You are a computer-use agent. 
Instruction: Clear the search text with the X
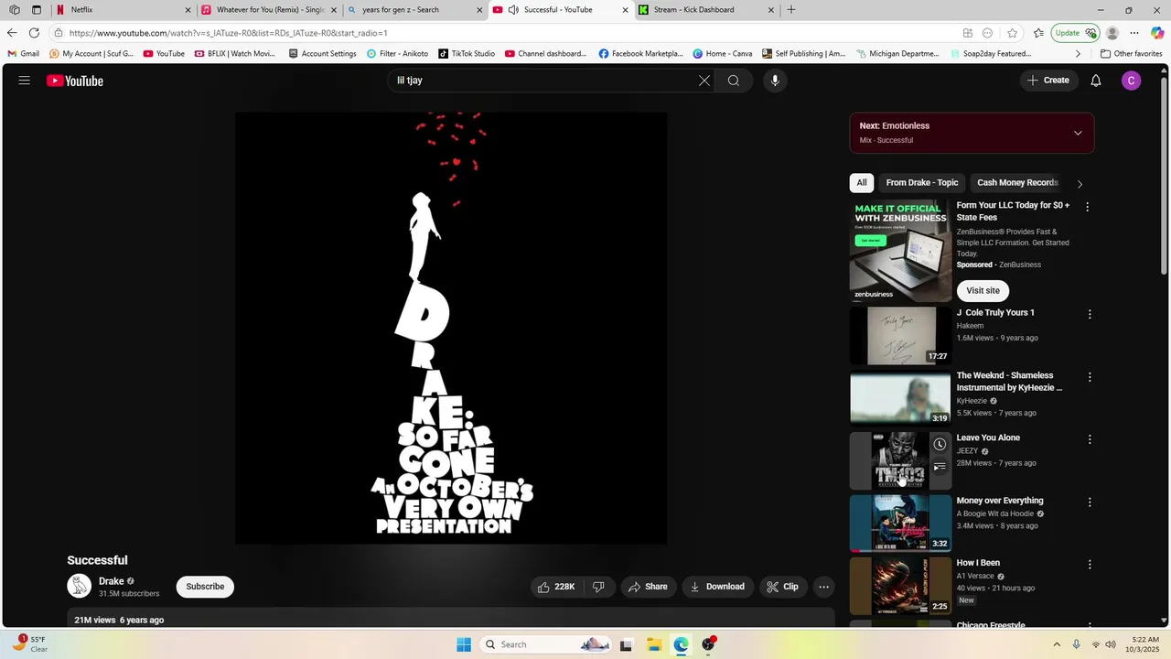click(704, 81)
